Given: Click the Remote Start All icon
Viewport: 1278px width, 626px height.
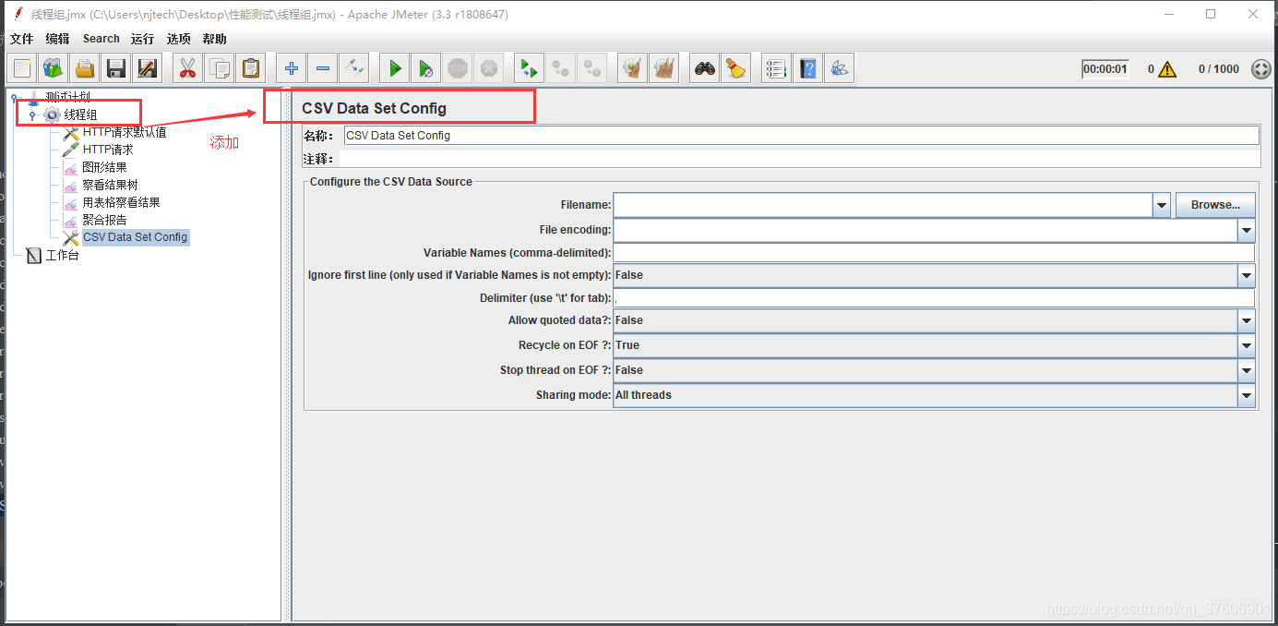Looking at the screenshot, I should tap(530, 68).
